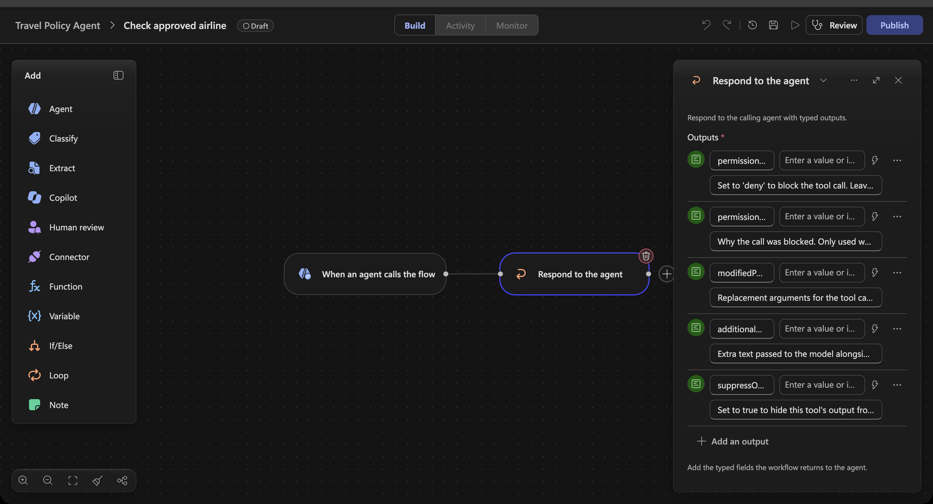This screenshot has height=504, width=933.
Task: Zoom out on the canvas
Action: [48, 481]
